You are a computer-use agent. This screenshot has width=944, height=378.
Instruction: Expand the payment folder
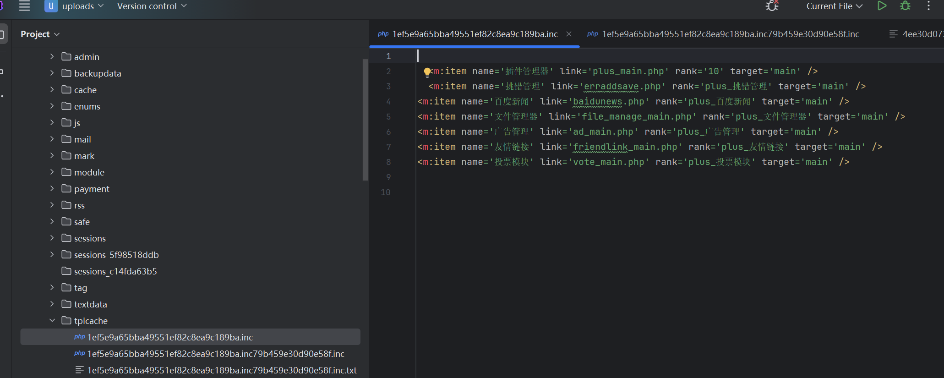pos(52,188)
